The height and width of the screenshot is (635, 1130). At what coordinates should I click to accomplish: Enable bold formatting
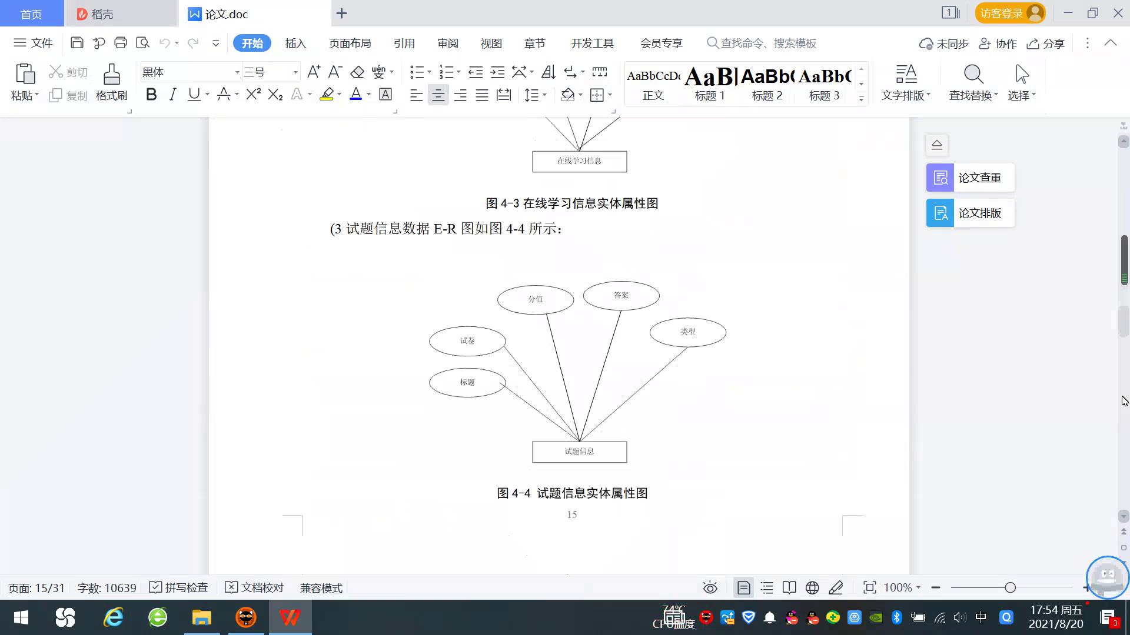point(151,94)
